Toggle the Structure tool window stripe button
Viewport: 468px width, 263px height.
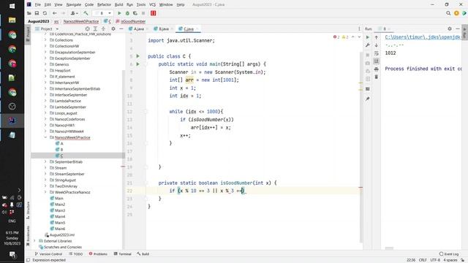click(x=28, y=210)
